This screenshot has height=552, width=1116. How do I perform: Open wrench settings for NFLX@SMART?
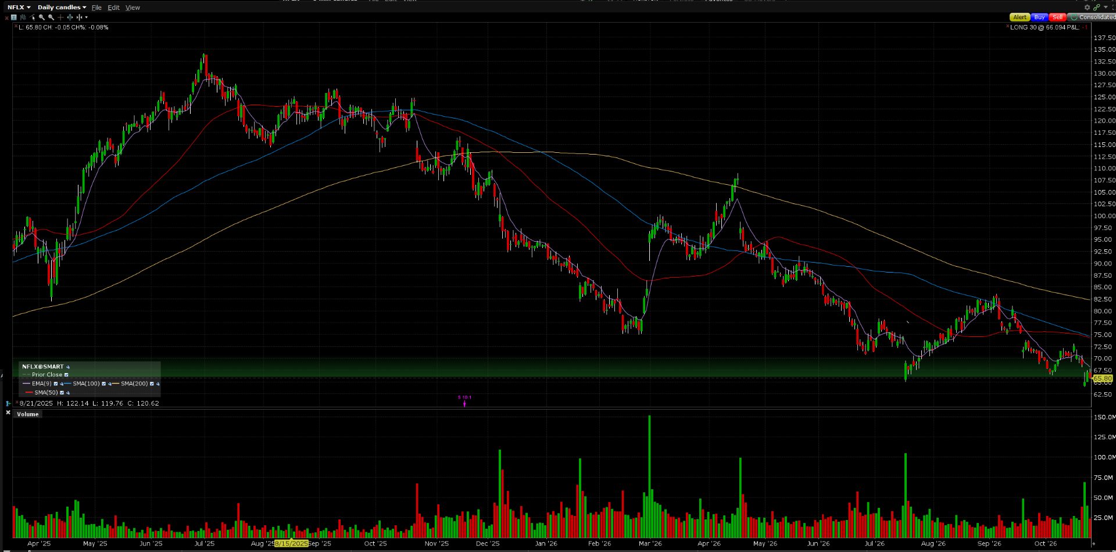[x=68, y=367]
